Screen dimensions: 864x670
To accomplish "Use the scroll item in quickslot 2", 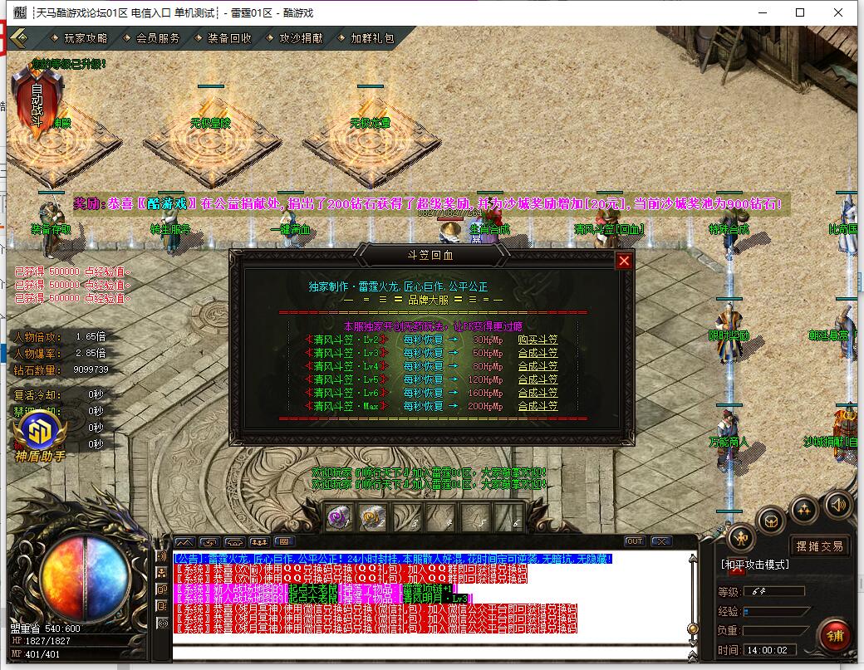I will click(372, 517).
